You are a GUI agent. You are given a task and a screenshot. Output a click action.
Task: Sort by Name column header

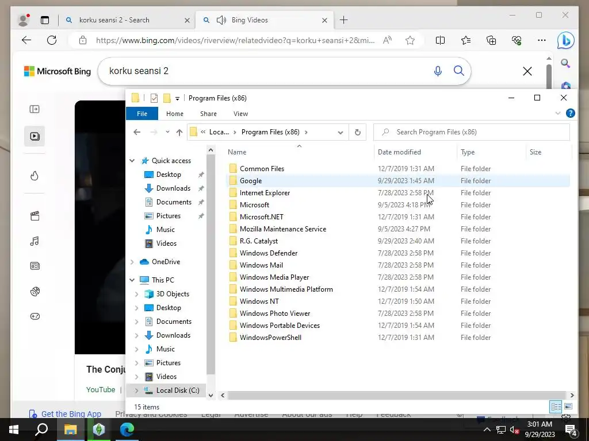237,152
